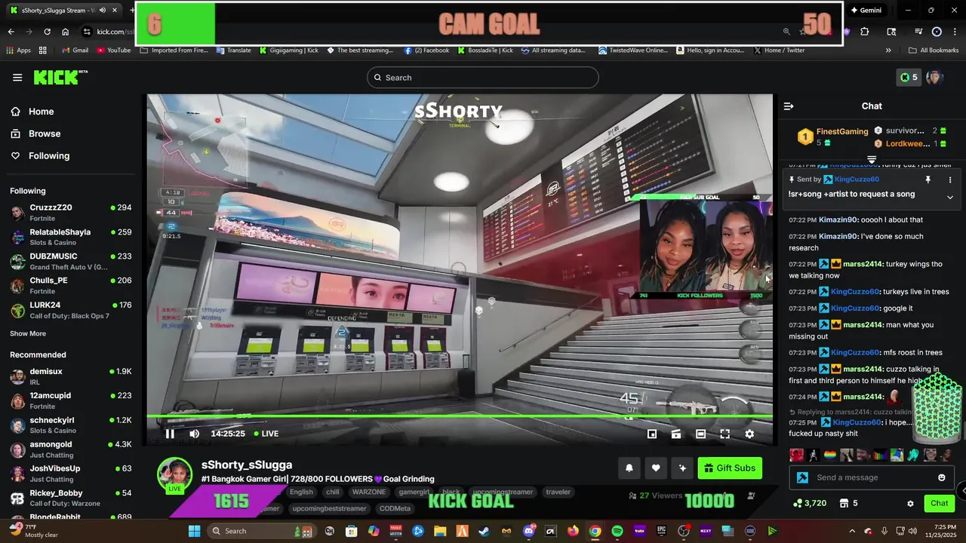Open chat settings gear
Image resolution: width=966 pixels, height=543 pixels.
pyautogui.click(x=910, y=504)
